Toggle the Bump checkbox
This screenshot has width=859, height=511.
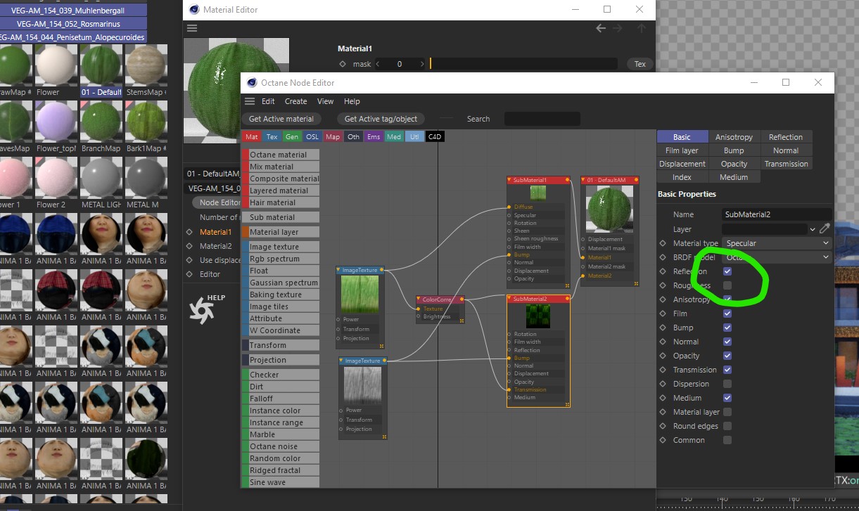727,328
